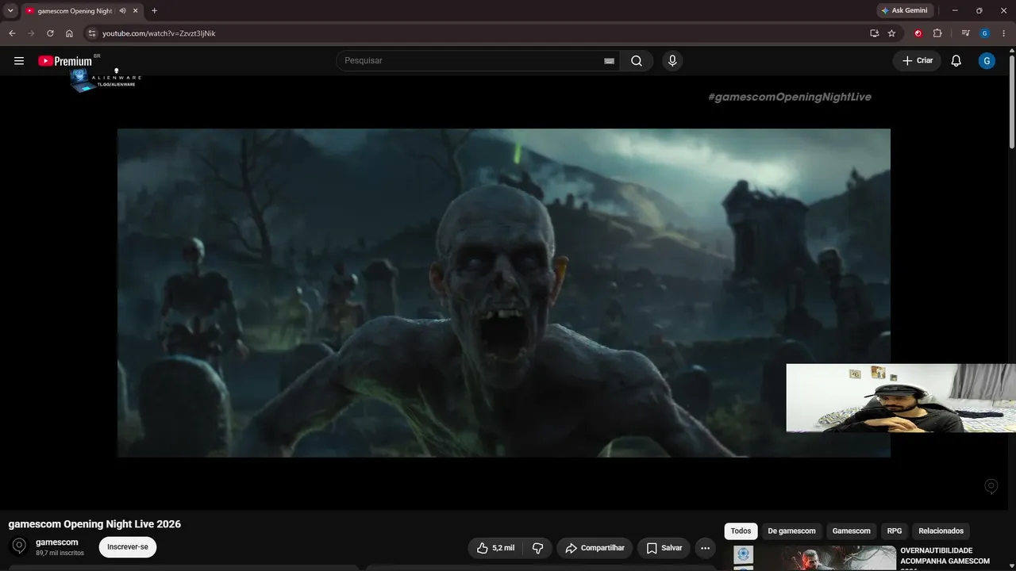
Task: Reload the current page
Action: [x=50, y=33]
